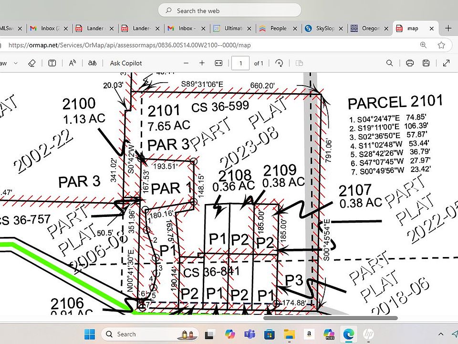Close the map tab
The image size is (458, 344).
[432, 28]
